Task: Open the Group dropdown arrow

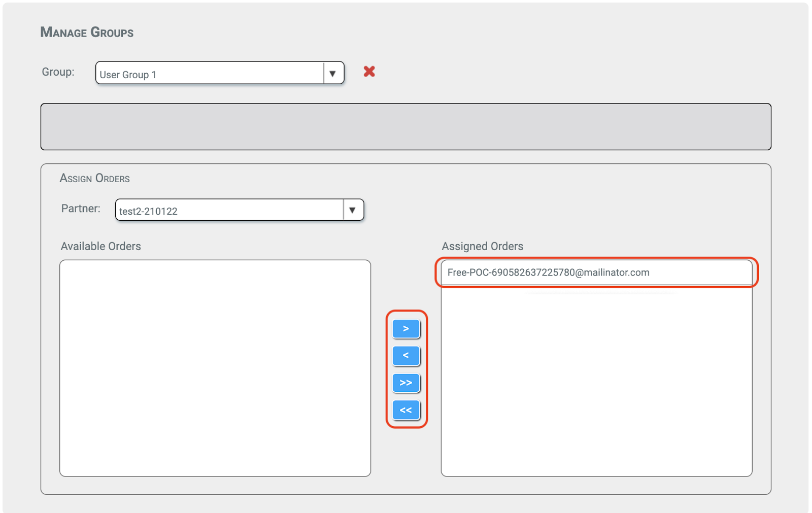Action: click(333, 74)
